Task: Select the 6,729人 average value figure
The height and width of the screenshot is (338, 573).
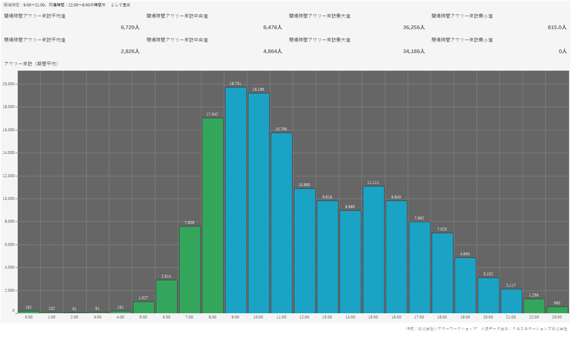Action: coord(130,27)
